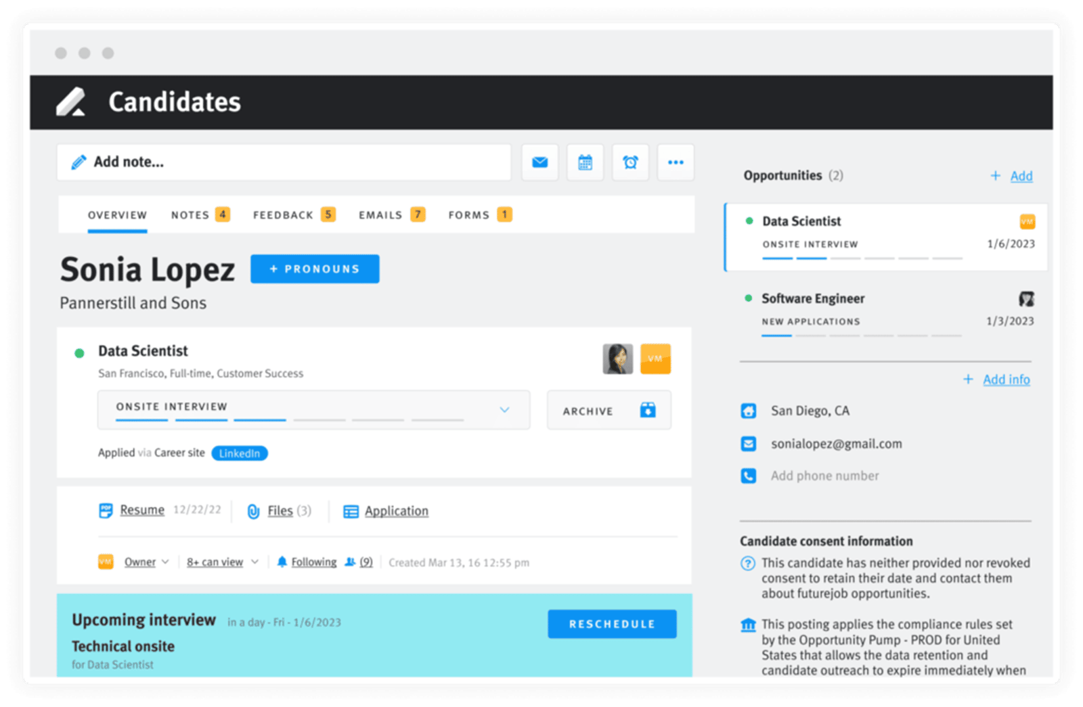Toggle the Following status link

click(x=313, y=562)
